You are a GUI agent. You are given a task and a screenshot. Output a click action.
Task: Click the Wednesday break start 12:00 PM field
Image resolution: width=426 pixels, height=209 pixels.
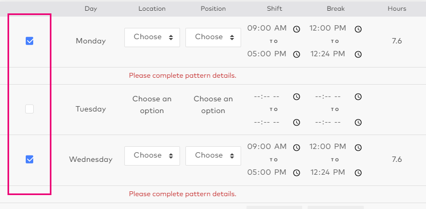(x=327, y=147)
